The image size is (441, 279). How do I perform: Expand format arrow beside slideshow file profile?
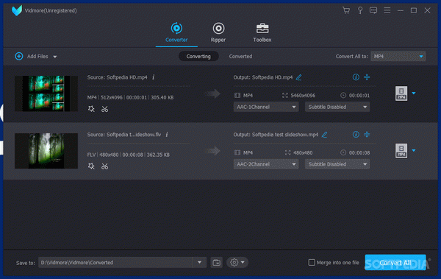[414, 150]
